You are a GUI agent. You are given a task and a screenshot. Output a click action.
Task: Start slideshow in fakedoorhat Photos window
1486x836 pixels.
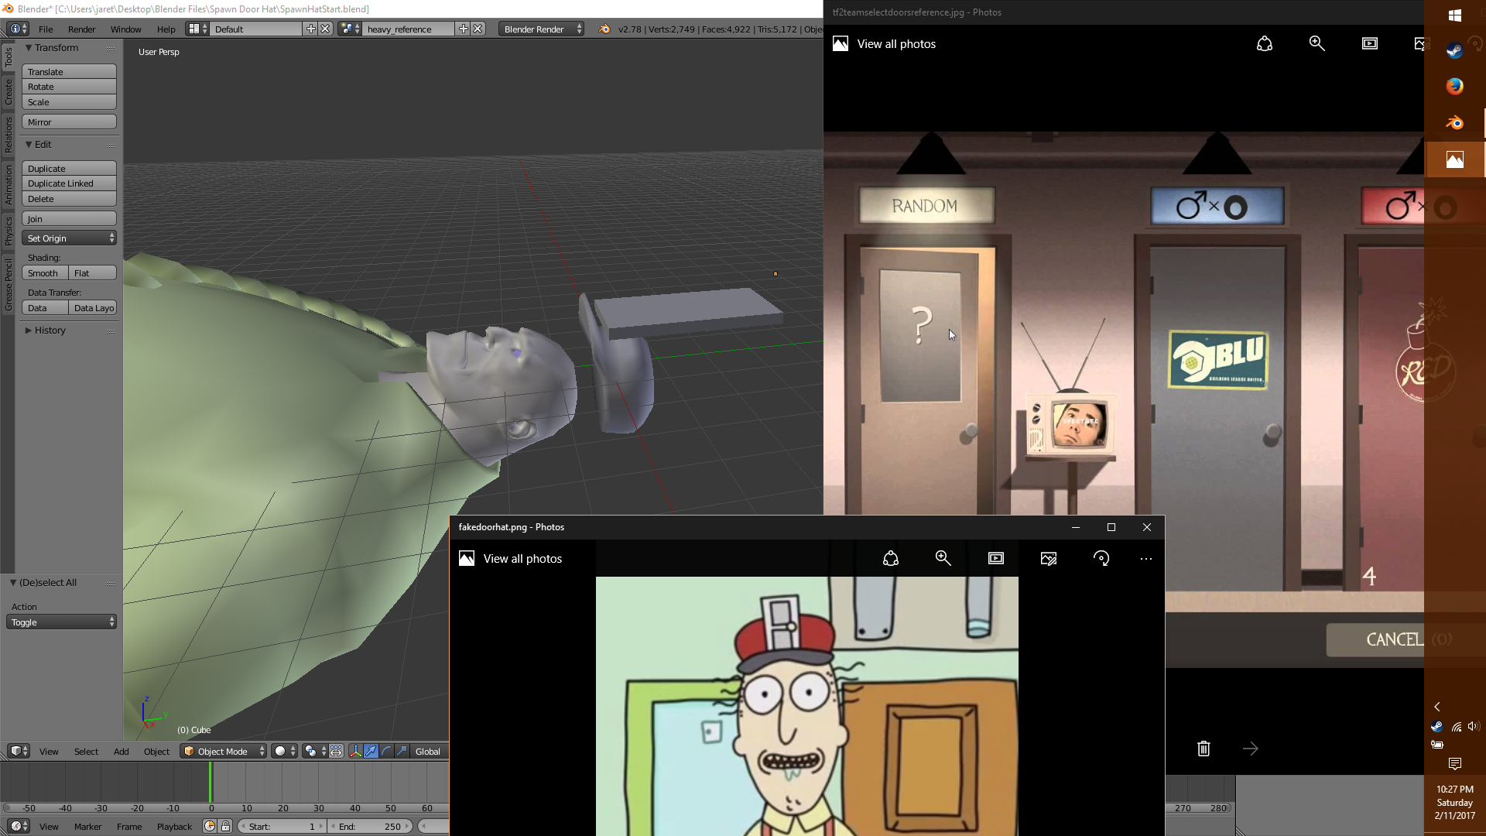tap(995, 558)
